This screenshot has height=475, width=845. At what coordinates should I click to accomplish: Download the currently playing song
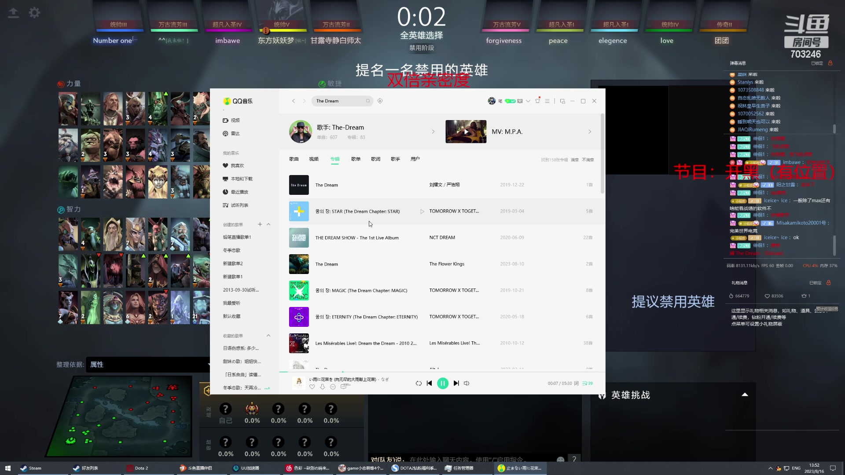point(323,387)
